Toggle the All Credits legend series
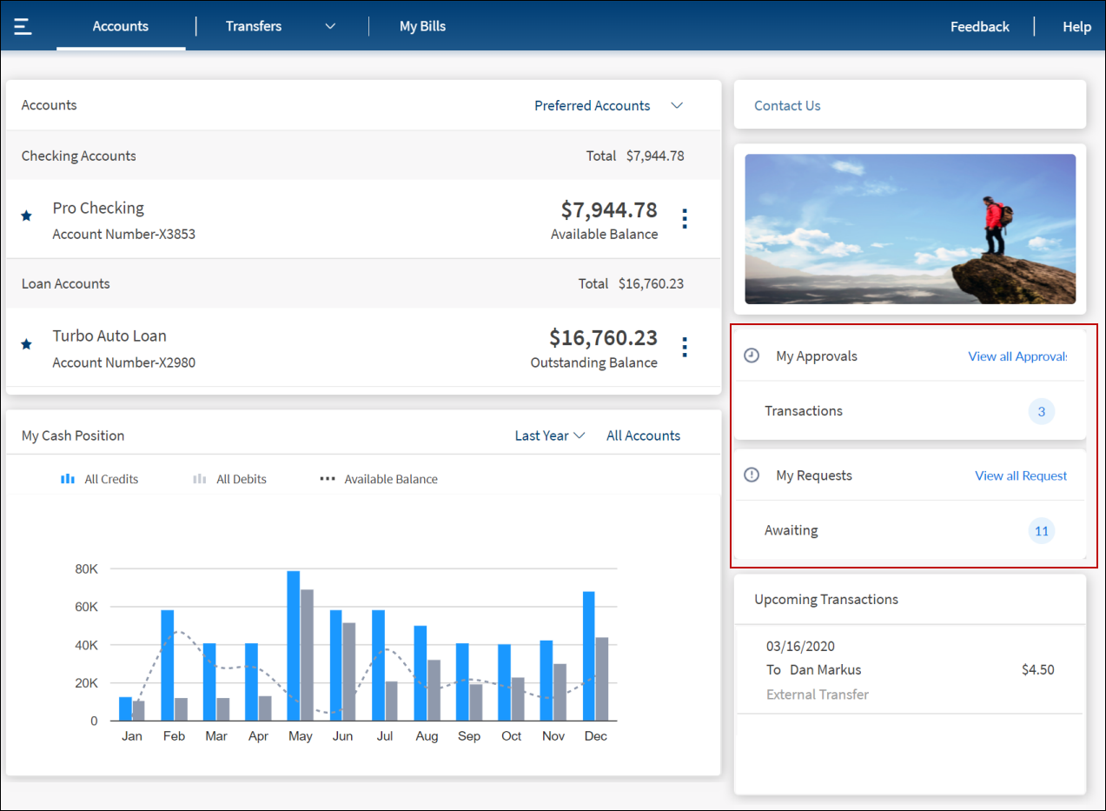Screen dimensions: 1106x811 coord(99,479)
